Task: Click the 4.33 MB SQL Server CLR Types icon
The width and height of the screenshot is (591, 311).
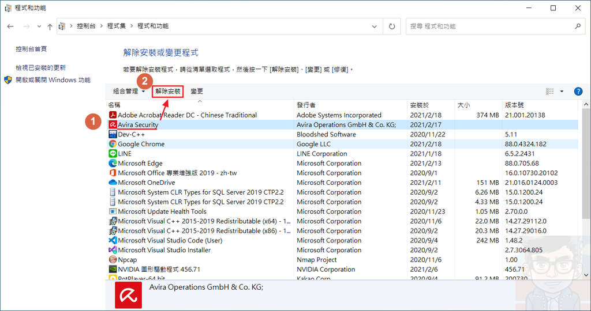Action: point(113,202)
